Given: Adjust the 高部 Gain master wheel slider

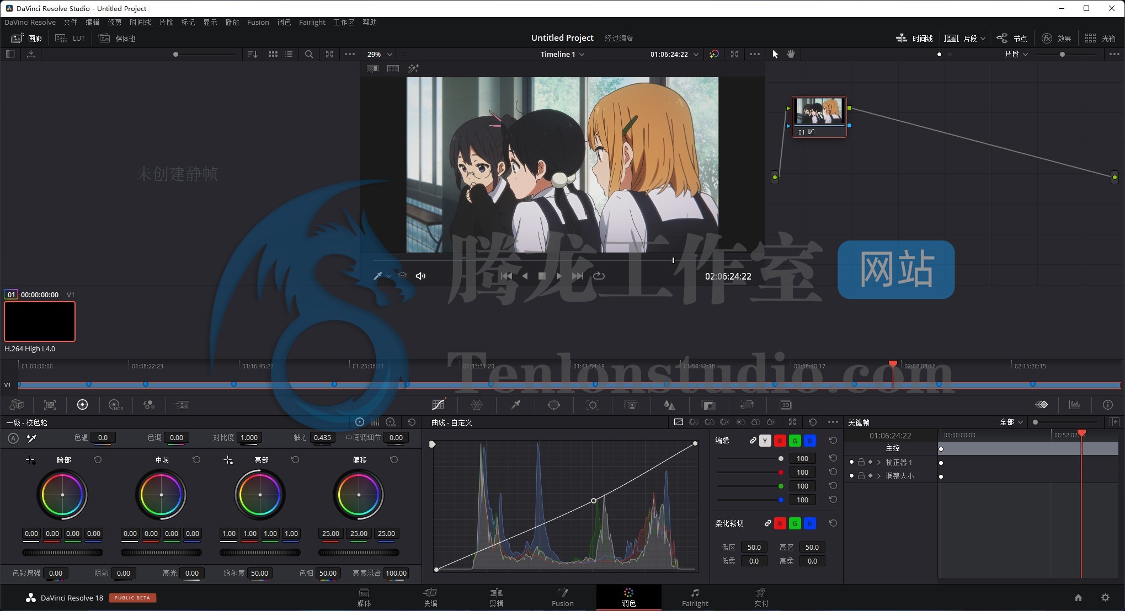Looking at the screenshot, I should 260,552.
